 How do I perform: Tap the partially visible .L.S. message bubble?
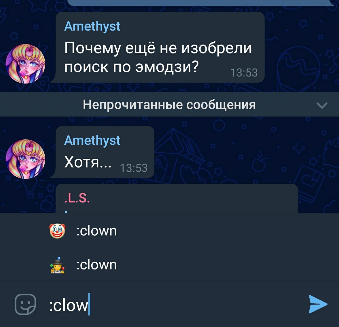point(177,198)
